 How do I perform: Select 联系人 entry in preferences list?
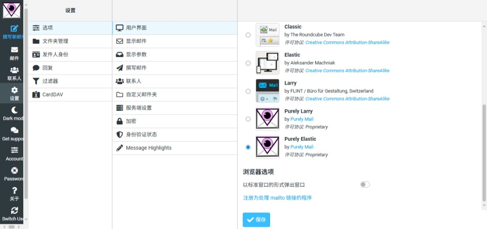[175, 81]
